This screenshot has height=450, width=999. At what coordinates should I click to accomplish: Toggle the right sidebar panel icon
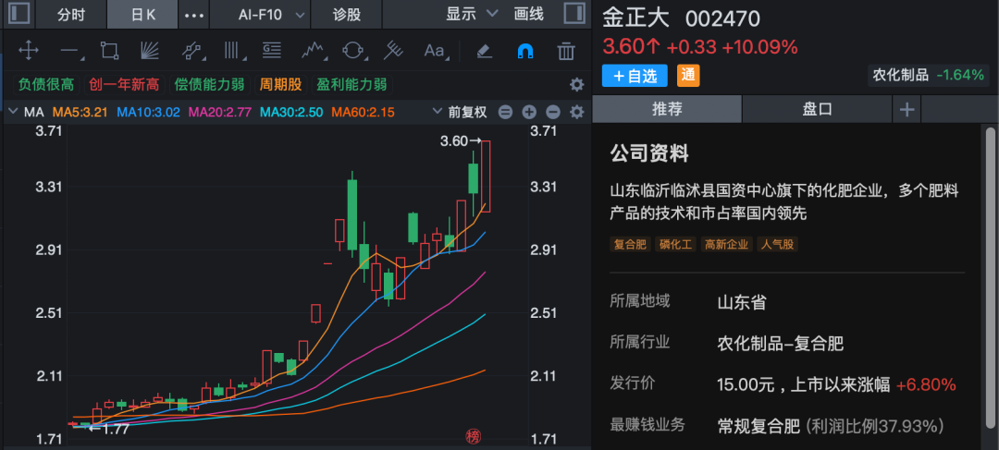click(x=574, y=14)
